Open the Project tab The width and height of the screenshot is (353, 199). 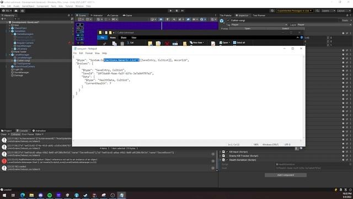(x=7, y=130)
